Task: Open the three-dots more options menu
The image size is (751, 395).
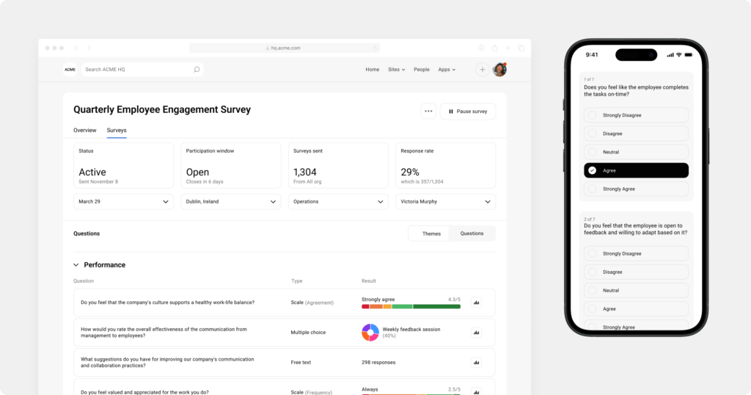Action: click(x=428, y=112)
